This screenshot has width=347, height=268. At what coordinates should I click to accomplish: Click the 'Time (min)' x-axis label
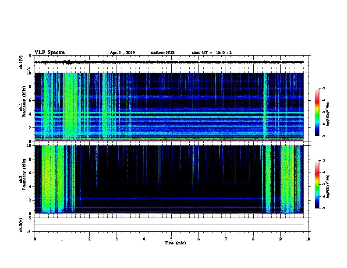point(175,243)
